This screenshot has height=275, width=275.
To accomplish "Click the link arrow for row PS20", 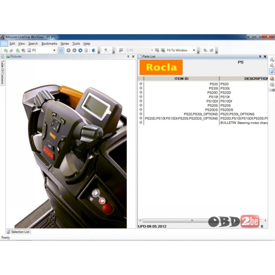I will tap(141, 84).
